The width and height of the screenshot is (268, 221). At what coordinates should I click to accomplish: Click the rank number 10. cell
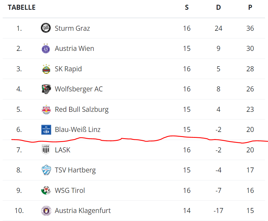point(19,211)
